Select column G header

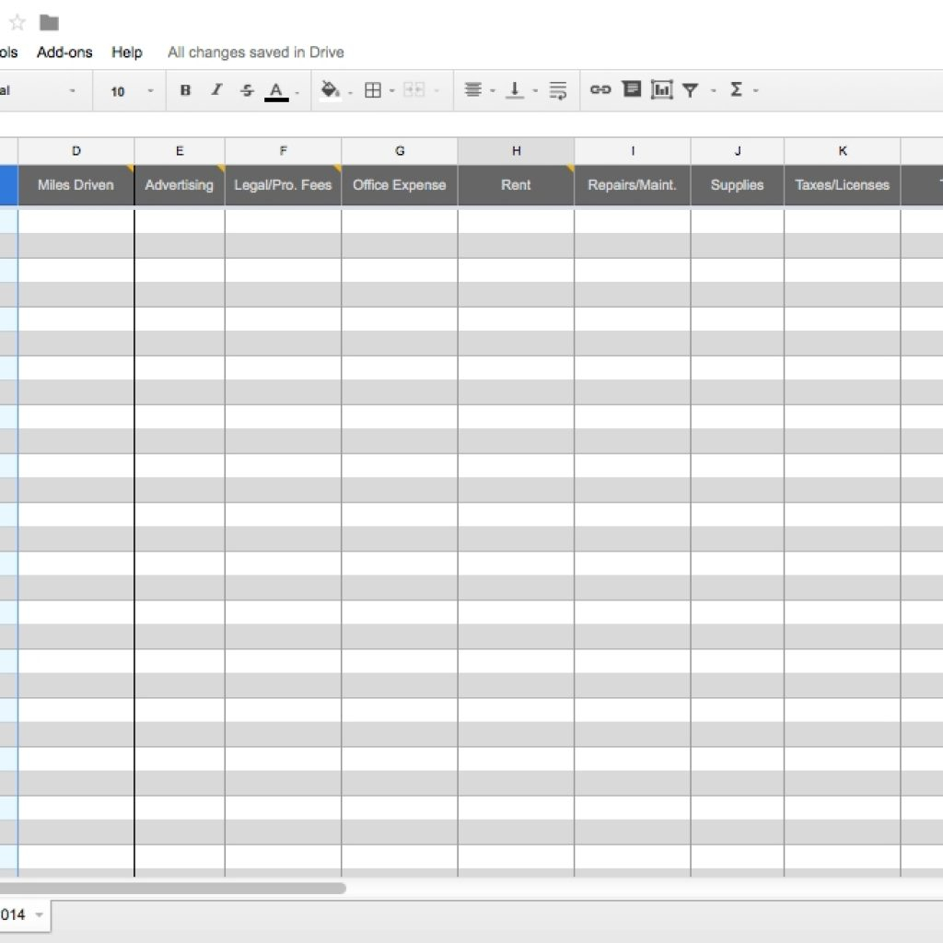(400, 151)
